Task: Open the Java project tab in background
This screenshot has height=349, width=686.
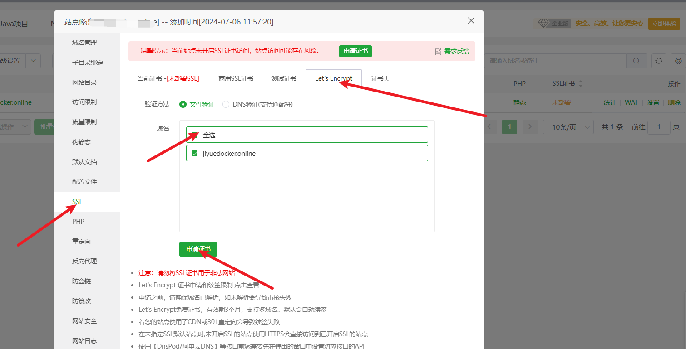Action: (14, 24)
